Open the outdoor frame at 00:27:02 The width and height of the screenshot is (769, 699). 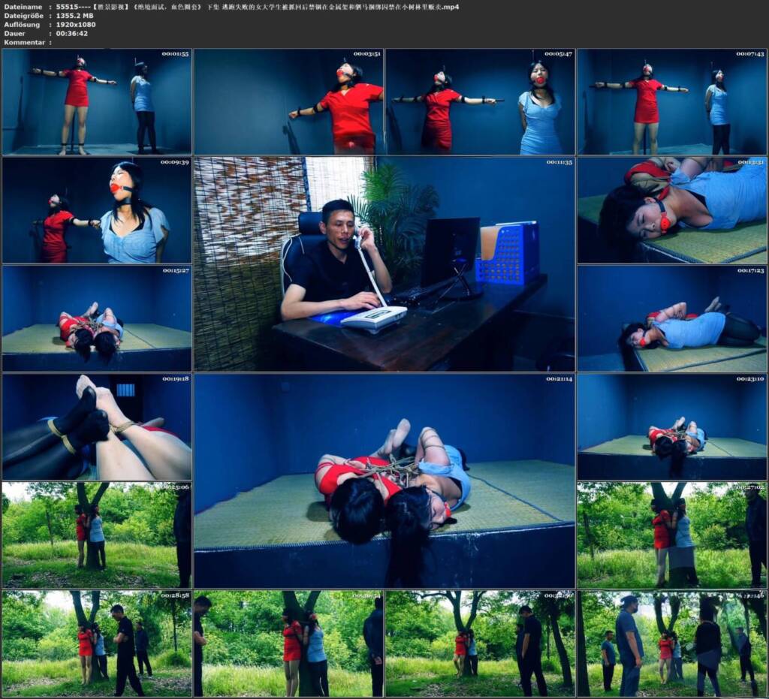[672, 535]
